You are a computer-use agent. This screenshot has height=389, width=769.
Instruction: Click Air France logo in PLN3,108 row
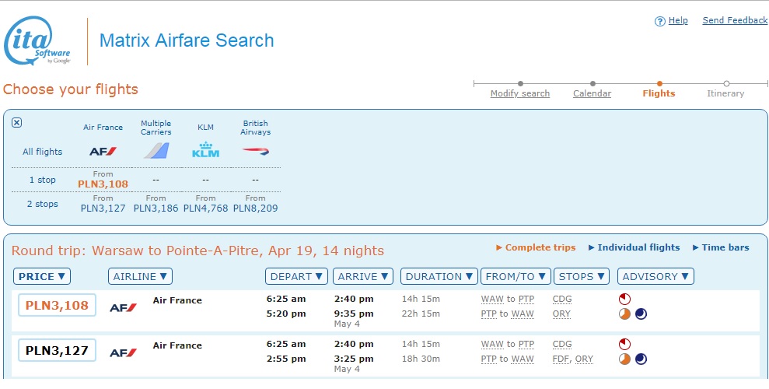click(x=123, y=307)
